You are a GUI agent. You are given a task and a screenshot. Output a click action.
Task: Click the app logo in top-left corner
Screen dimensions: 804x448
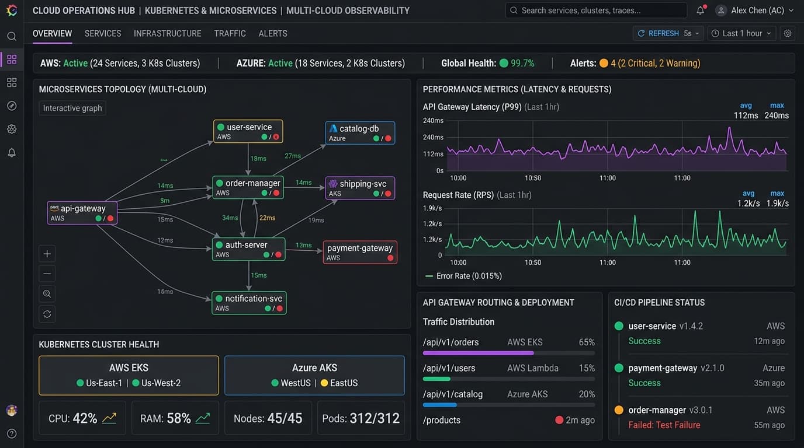click(x=12, y=10)
